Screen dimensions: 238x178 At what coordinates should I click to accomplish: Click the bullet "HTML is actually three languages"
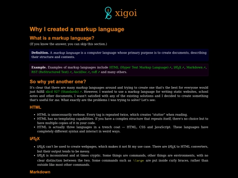[x=123, y=129]
